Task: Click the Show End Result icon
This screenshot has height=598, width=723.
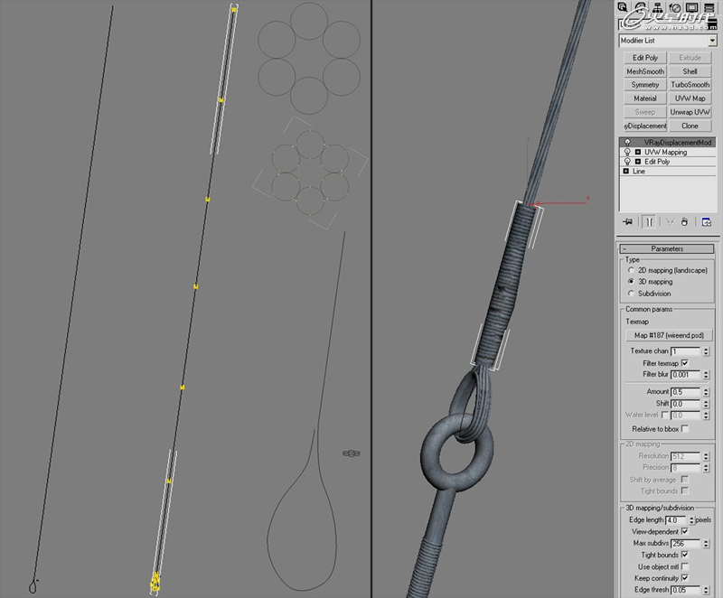Action: pyautogui.click(x=651, y=222)
